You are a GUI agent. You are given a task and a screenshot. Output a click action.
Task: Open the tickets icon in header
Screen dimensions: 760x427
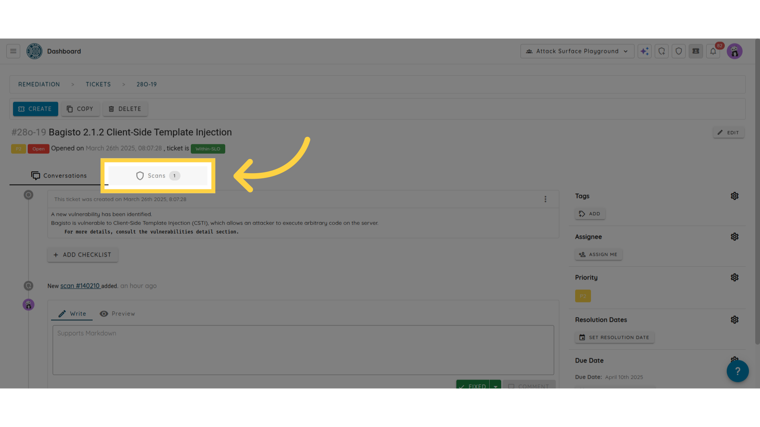(695, 51)
